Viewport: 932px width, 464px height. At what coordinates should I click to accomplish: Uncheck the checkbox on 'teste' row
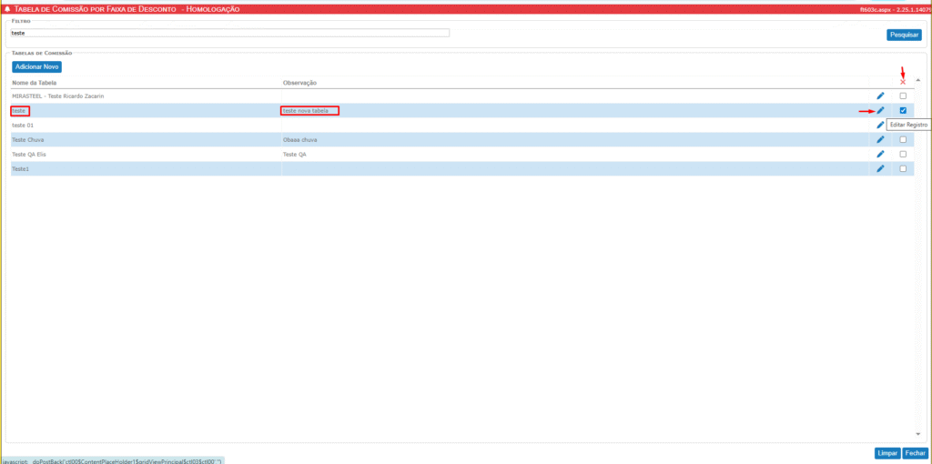tap(903, 110)
